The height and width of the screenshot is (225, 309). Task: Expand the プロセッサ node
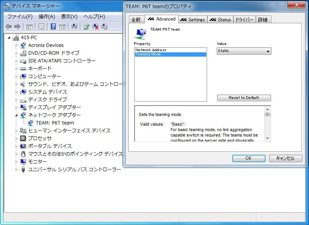click(16, 138)
